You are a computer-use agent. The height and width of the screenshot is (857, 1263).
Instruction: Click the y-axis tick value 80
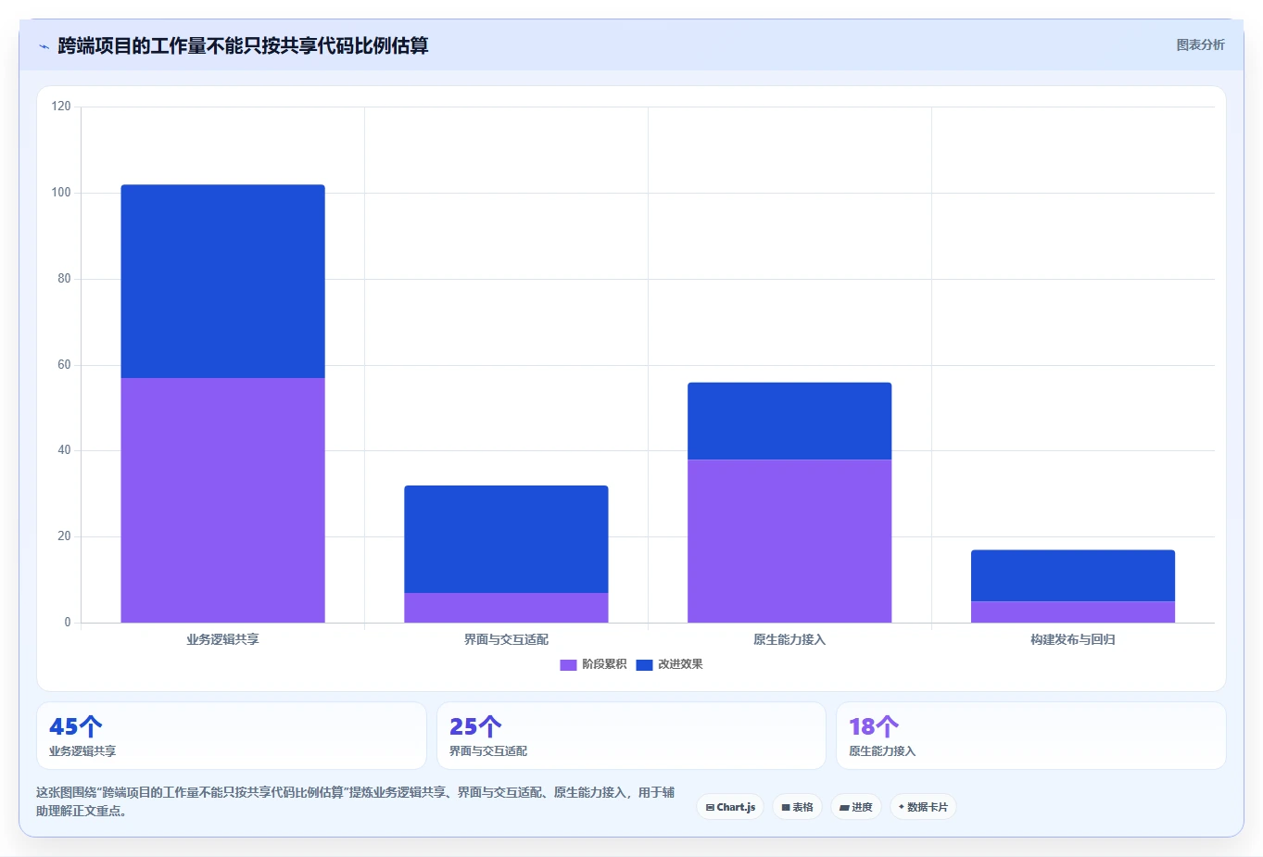click(x=64, y=279)
